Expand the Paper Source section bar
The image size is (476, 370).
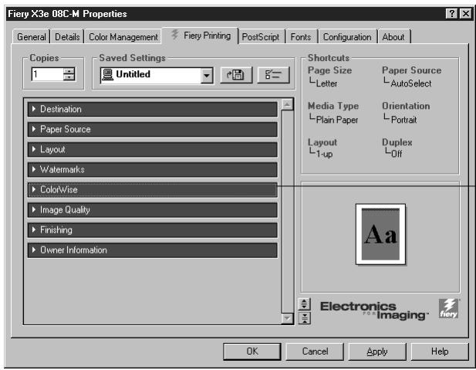153,129
